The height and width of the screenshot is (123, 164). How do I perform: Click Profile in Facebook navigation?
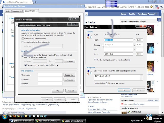132,14
